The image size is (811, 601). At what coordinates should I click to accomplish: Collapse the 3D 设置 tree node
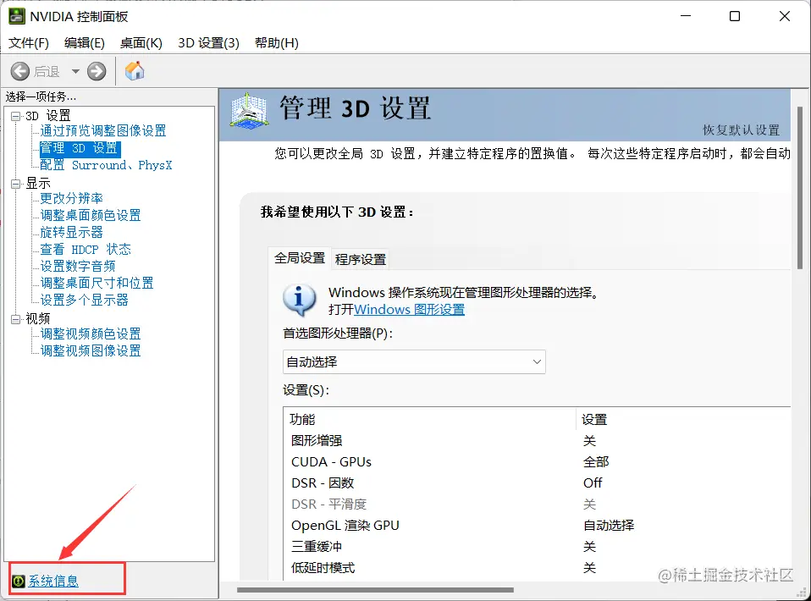(x=16, y=116)
